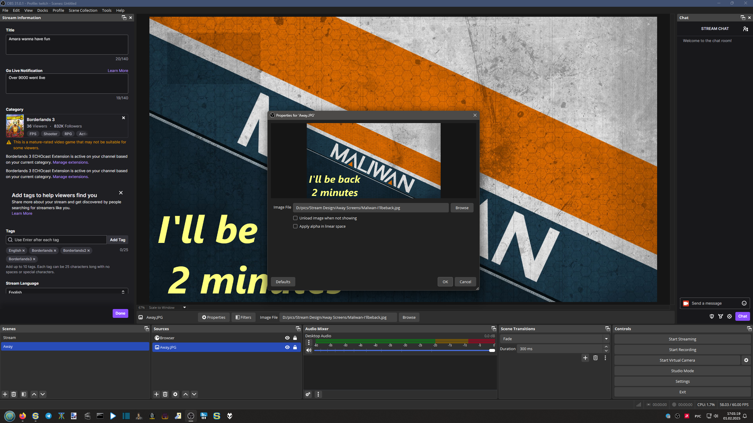The height and width of the screenshot is (423, 753).
Task: Click Browse in the properties dialog
Action: click(x=462, y=208)
